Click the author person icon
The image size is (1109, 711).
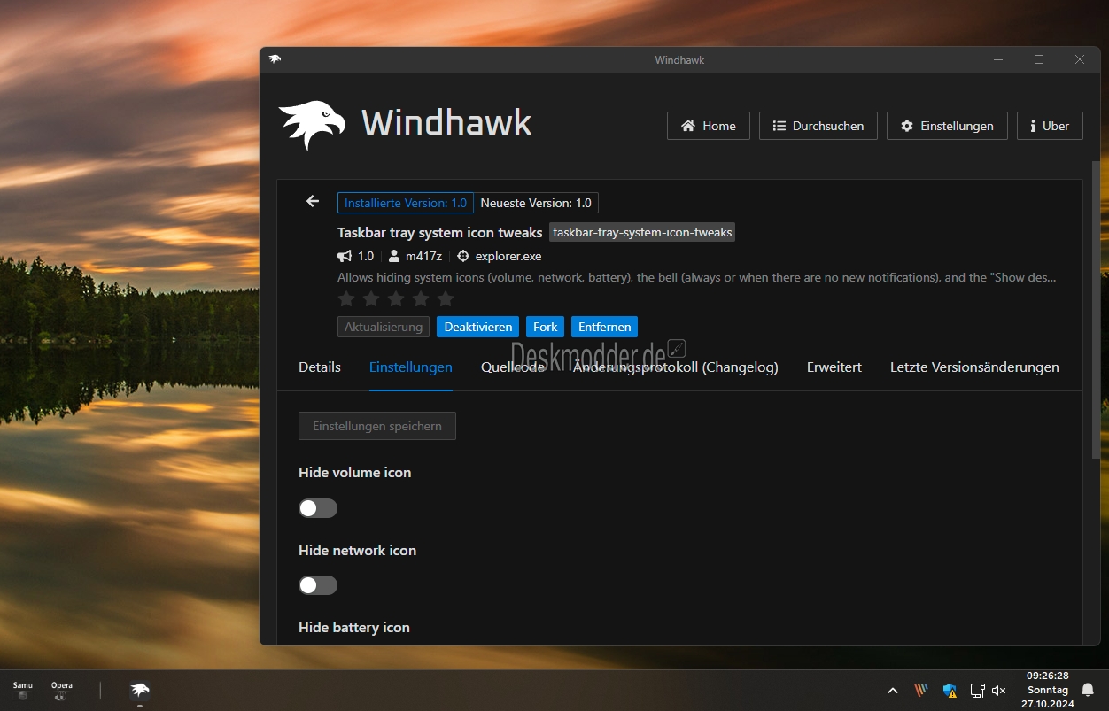click(x=394, y=256)
